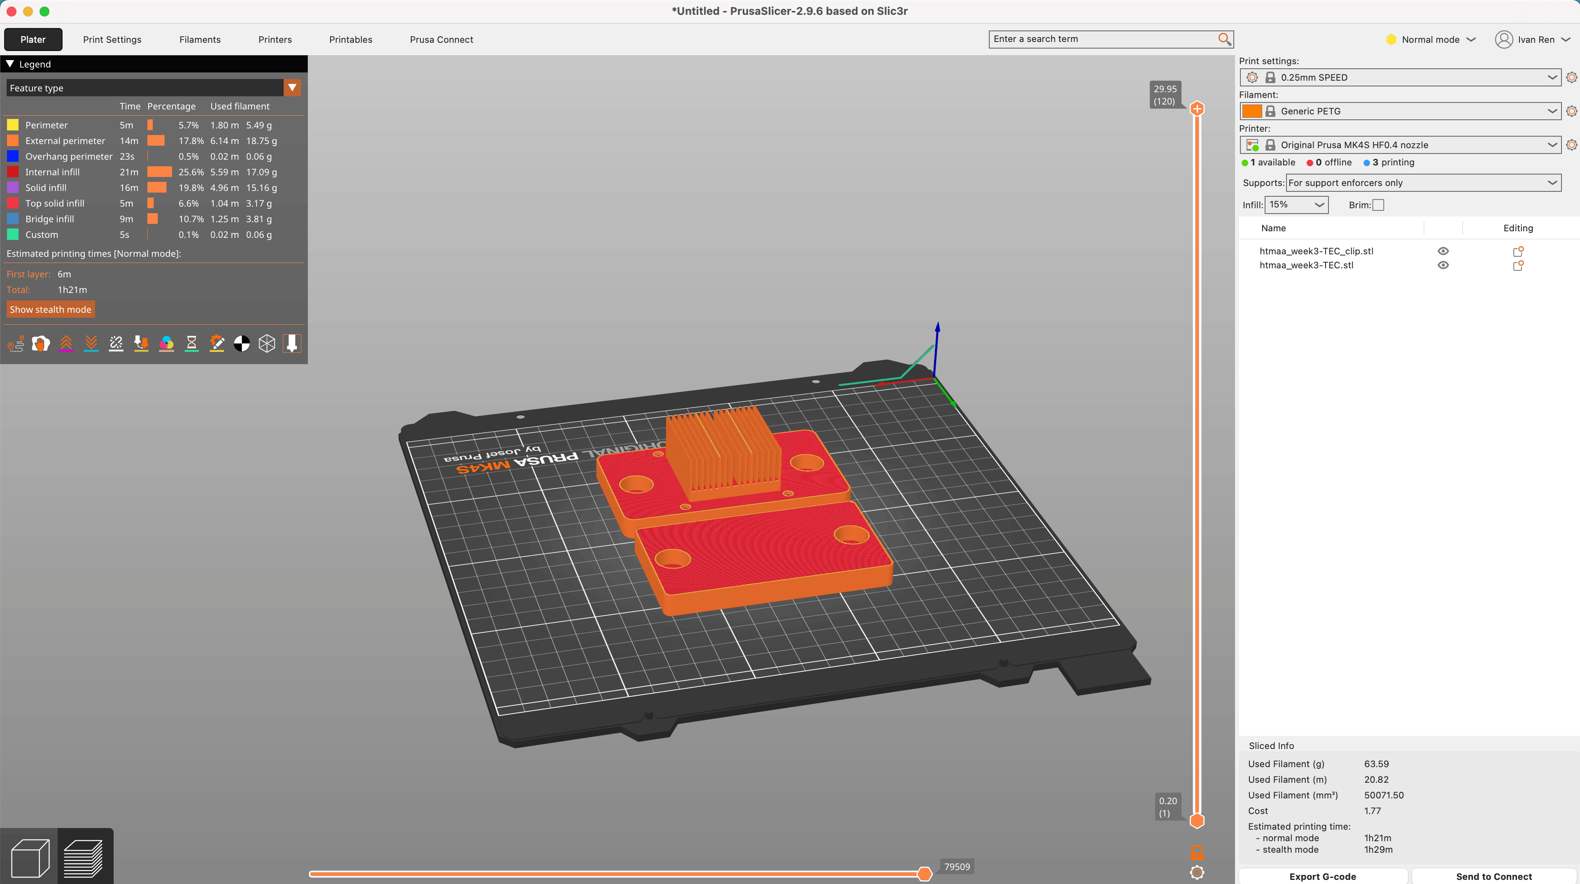Screen dimensions: 1580x884
Task: Toggle Travel moves display icon
Action: coord(16,343)
